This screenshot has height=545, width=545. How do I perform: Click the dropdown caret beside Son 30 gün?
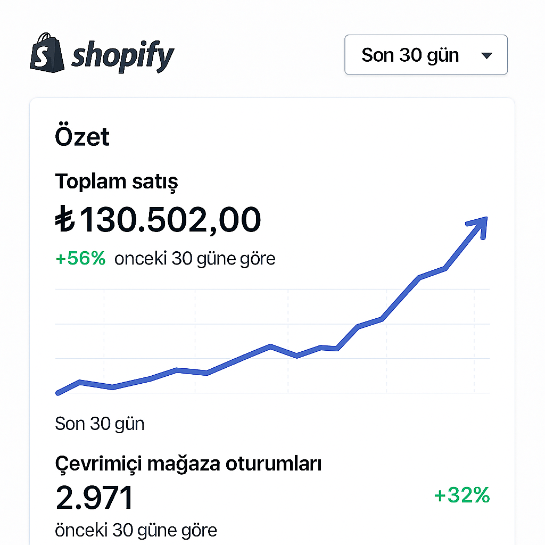(x=488, y=54)
